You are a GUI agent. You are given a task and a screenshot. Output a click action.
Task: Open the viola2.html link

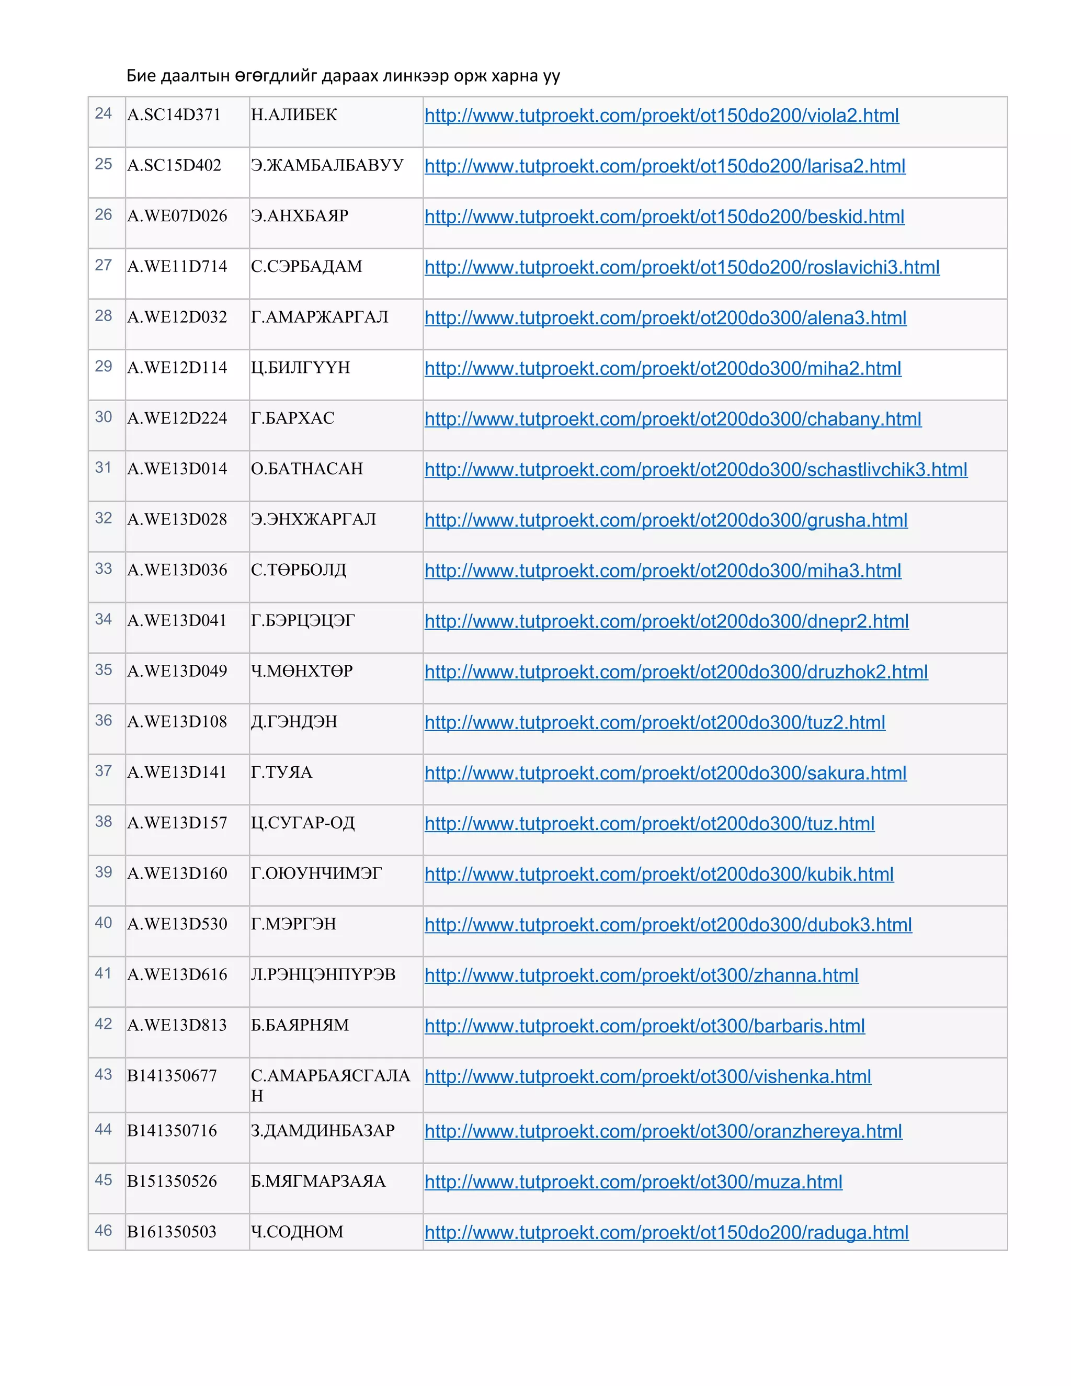(661, 116)
